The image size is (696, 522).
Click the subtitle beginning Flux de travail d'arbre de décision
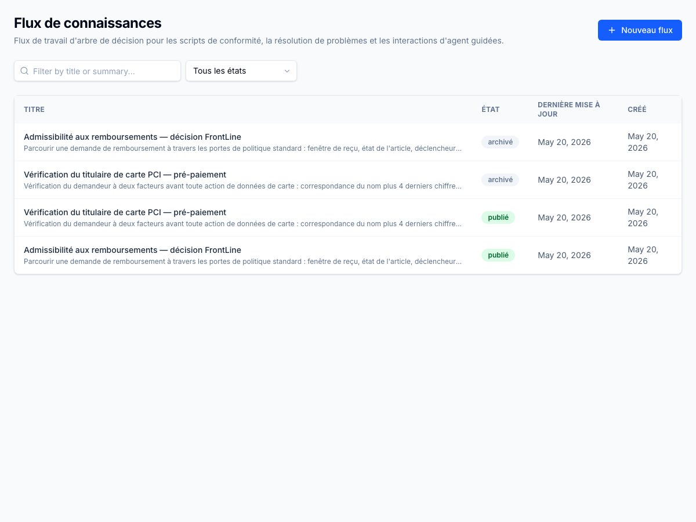[259, 41]
